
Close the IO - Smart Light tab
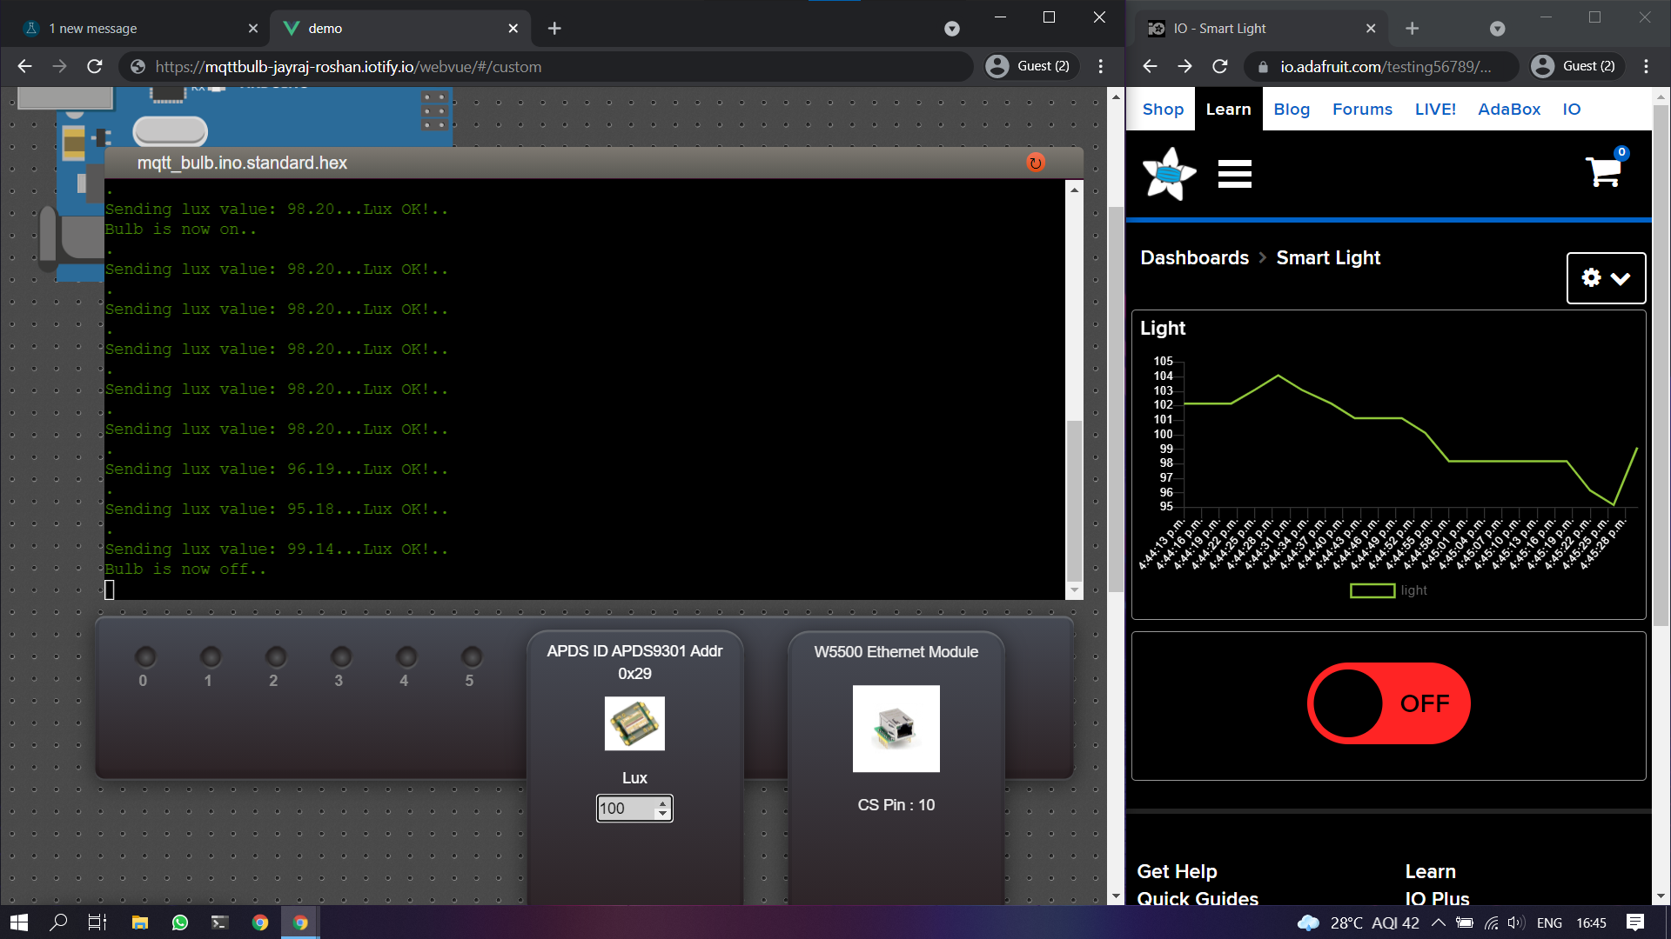[x=1371, y=29]
